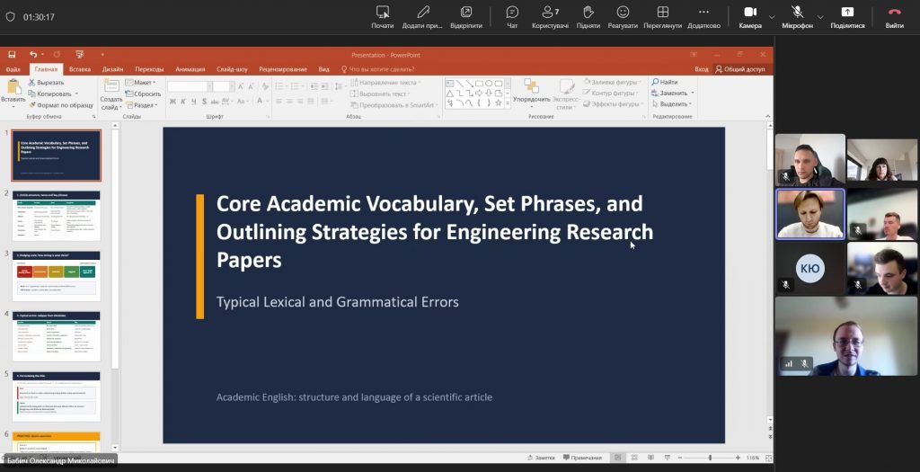The height and width of the screenshot is (472, 920).
Task: Click the meeting shield security icon
Action: tap(9, 17)
